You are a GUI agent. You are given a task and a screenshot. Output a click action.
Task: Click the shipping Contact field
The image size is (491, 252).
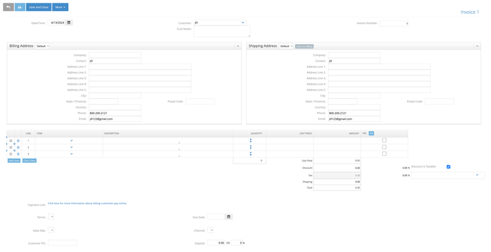354,61
